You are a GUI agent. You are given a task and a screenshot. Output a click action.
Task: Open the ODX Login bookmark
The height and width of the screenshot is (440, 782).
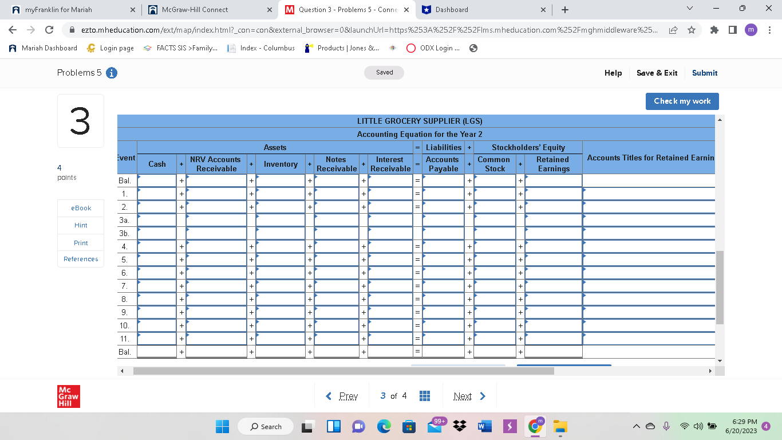click(x=433, y=48)
